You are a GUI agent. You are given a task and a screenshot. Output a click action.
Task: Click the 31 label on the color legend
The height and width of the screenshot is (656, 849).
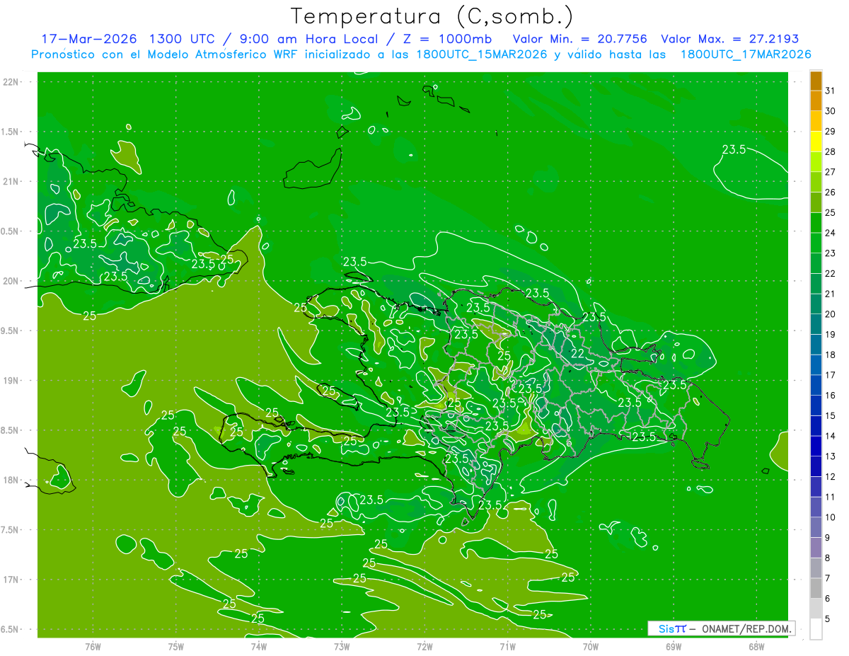tap(831, 91)
